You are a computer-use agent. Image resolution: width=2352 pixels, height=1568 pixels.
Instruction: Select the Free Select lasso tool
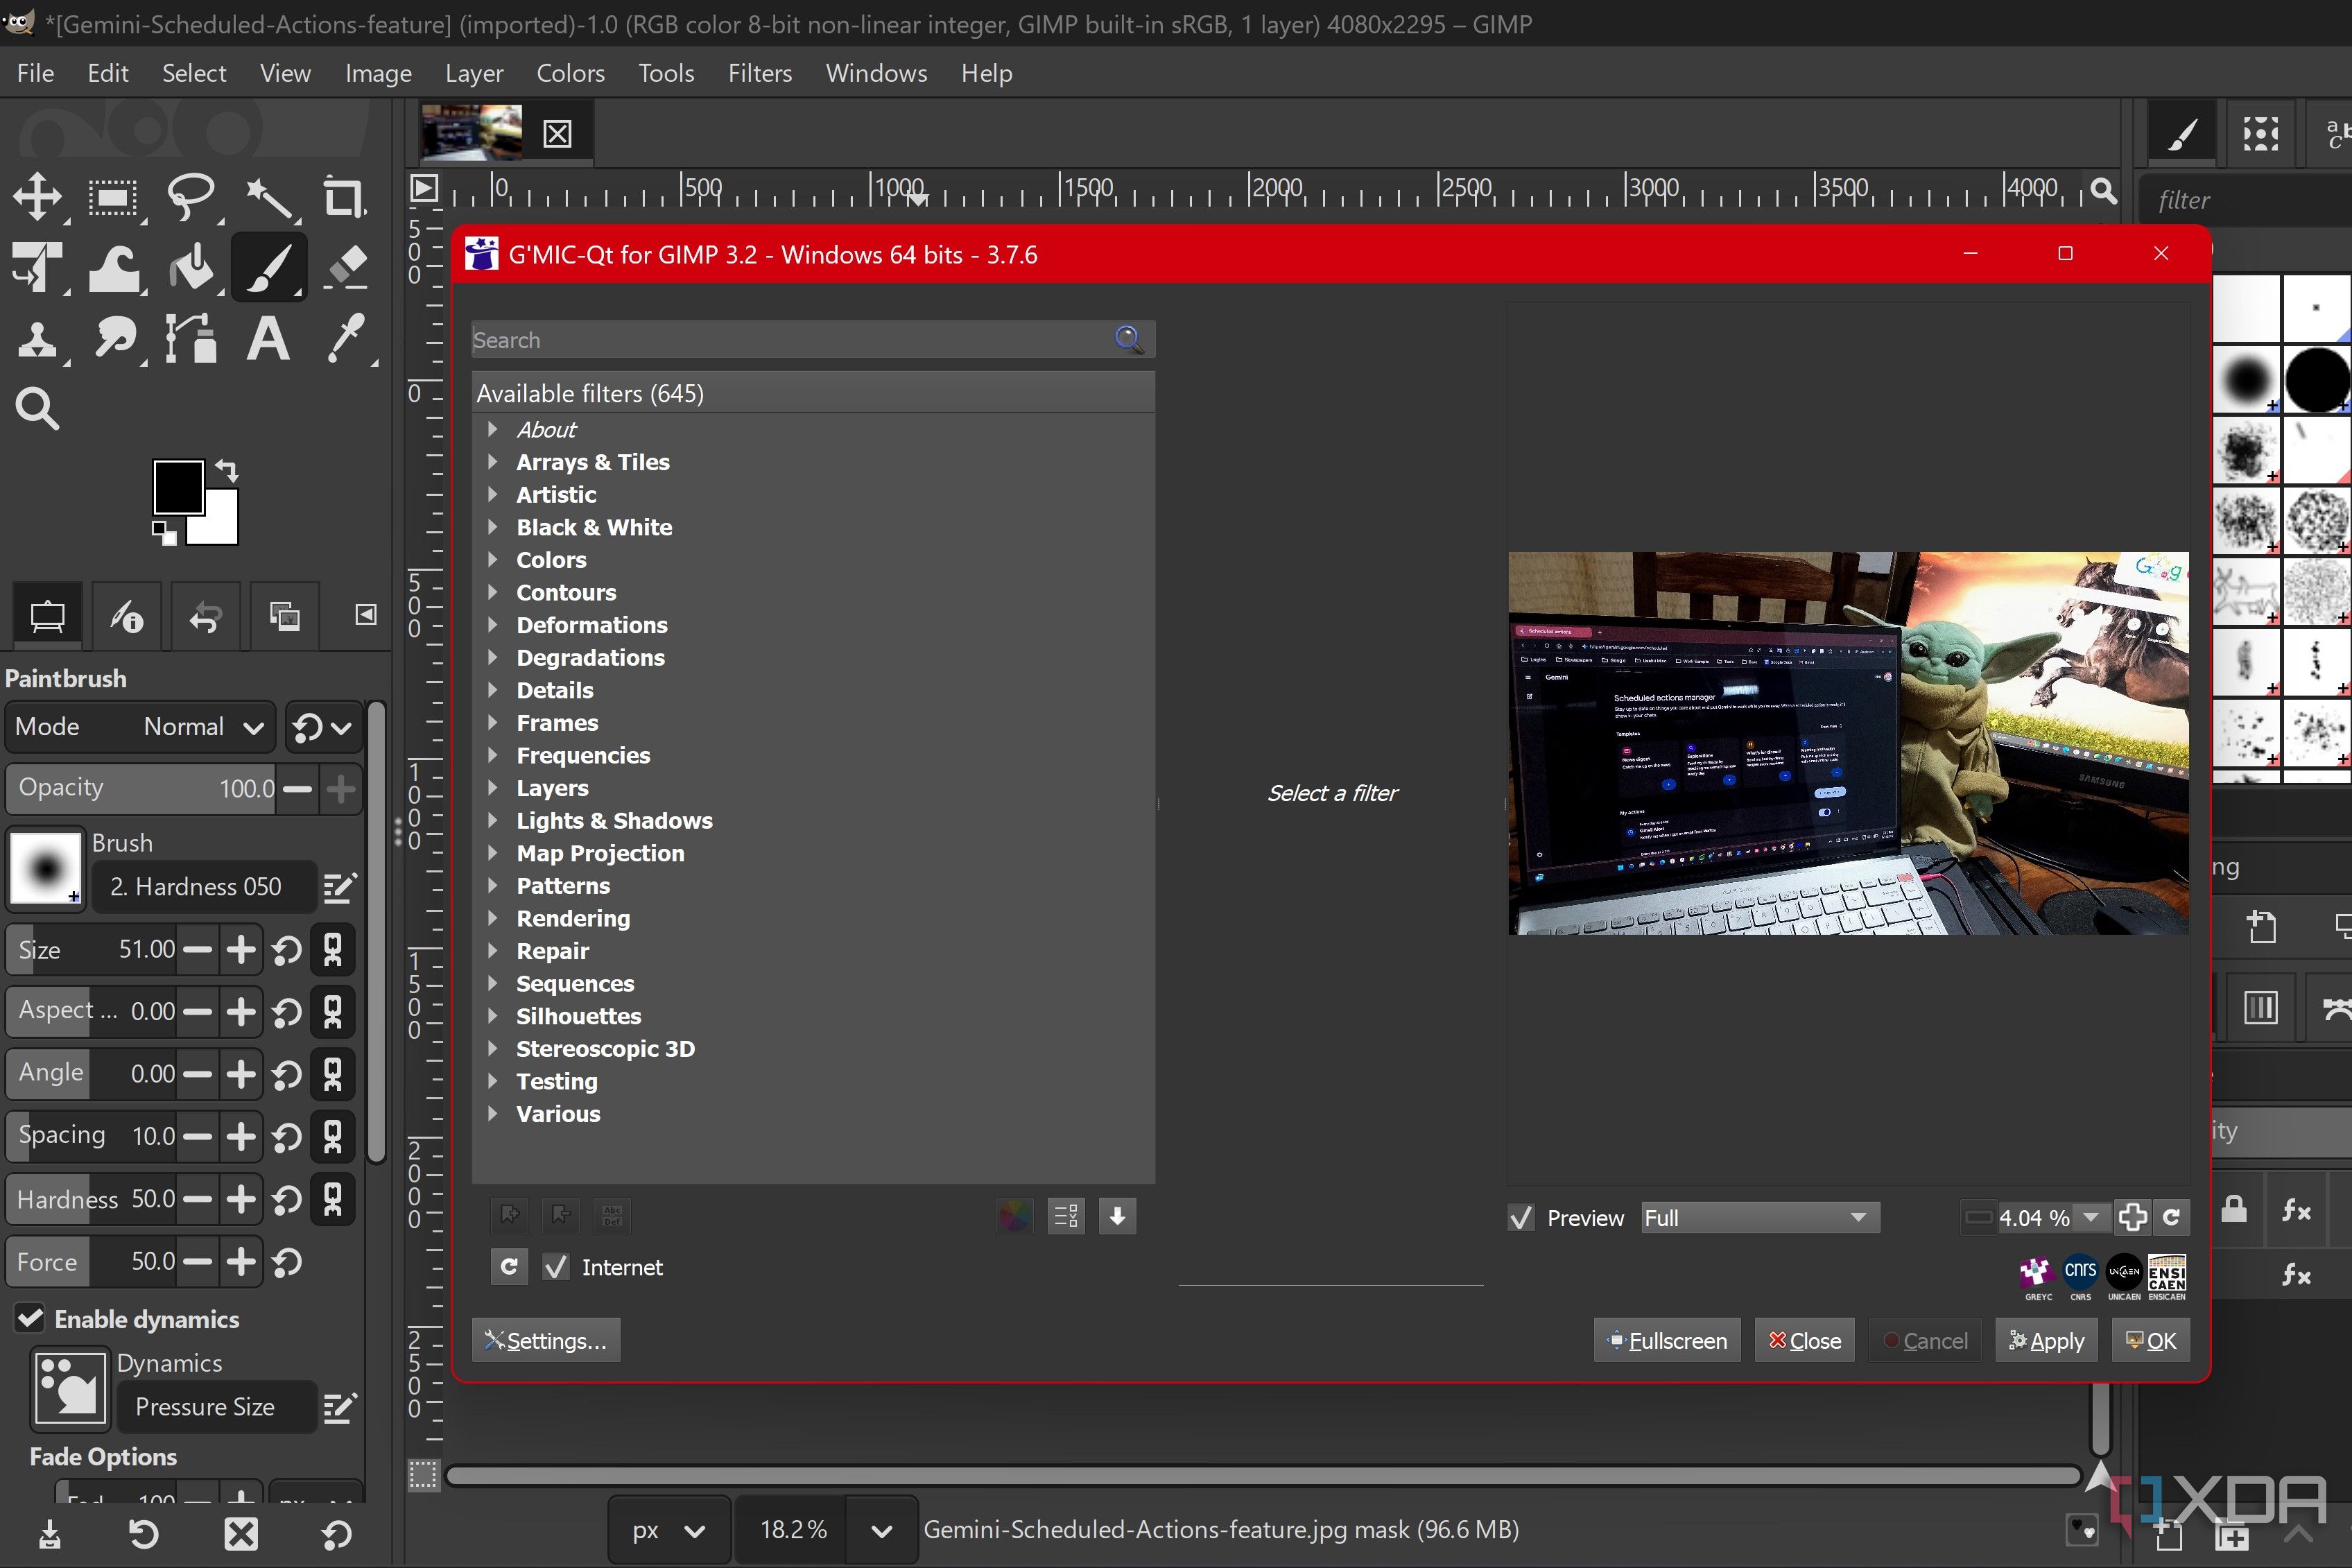point(190,196)
